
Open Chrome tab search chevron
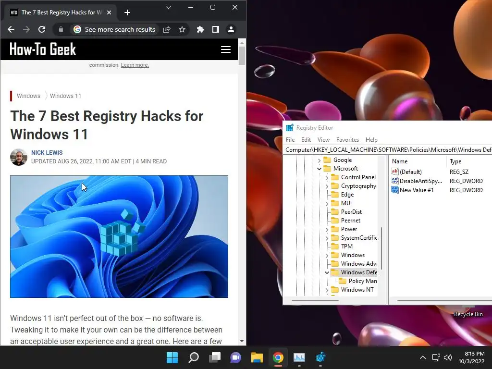(169, 7)
